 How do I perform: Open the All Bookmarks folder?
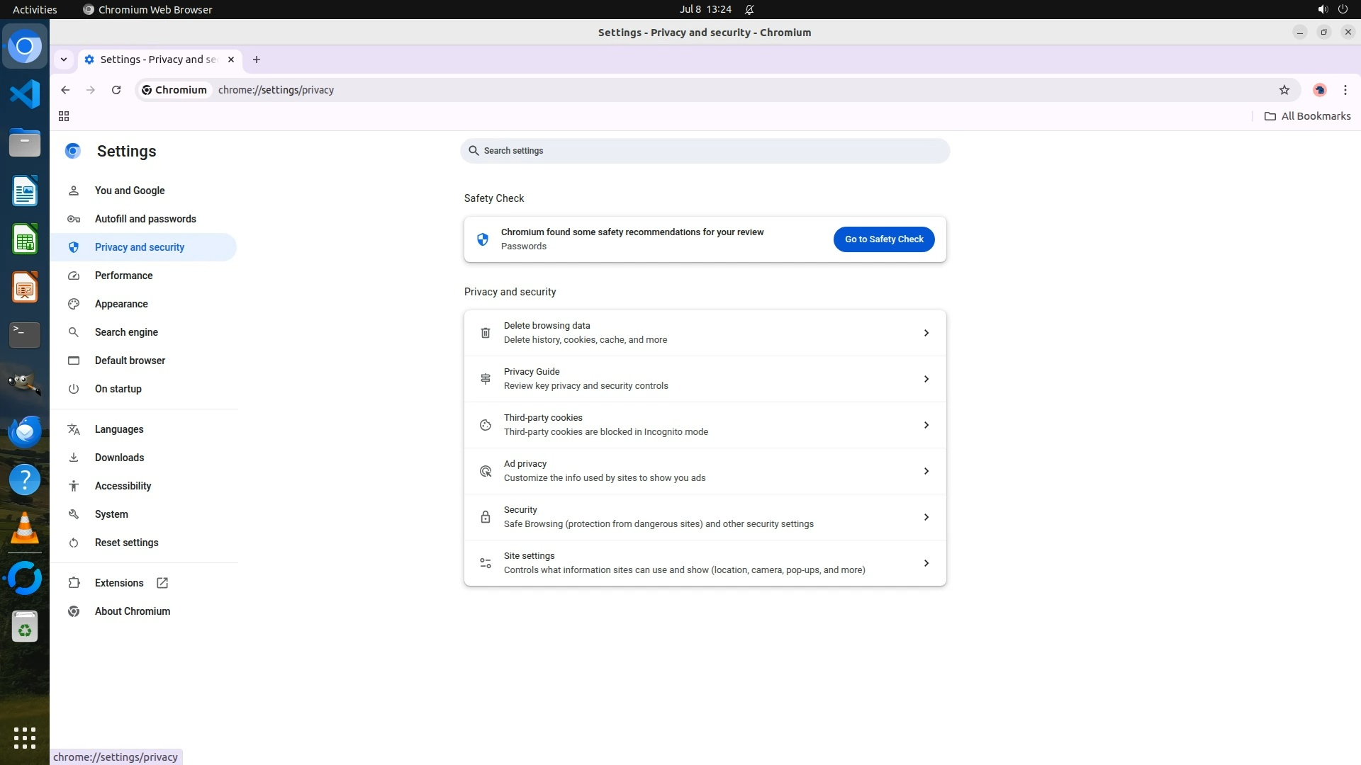(x=1307, y=116)
